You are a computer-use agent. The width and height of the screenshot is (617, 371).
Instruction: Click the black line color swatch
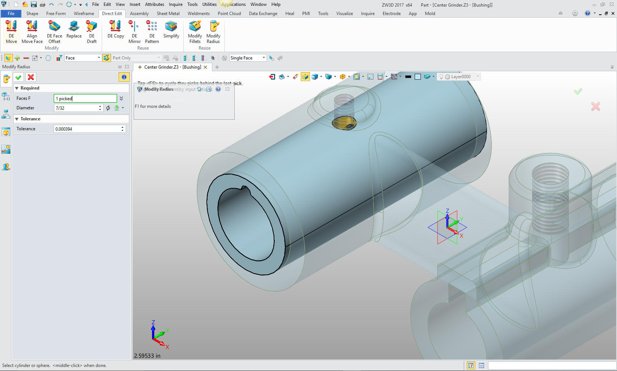click(x=408, y=77)
